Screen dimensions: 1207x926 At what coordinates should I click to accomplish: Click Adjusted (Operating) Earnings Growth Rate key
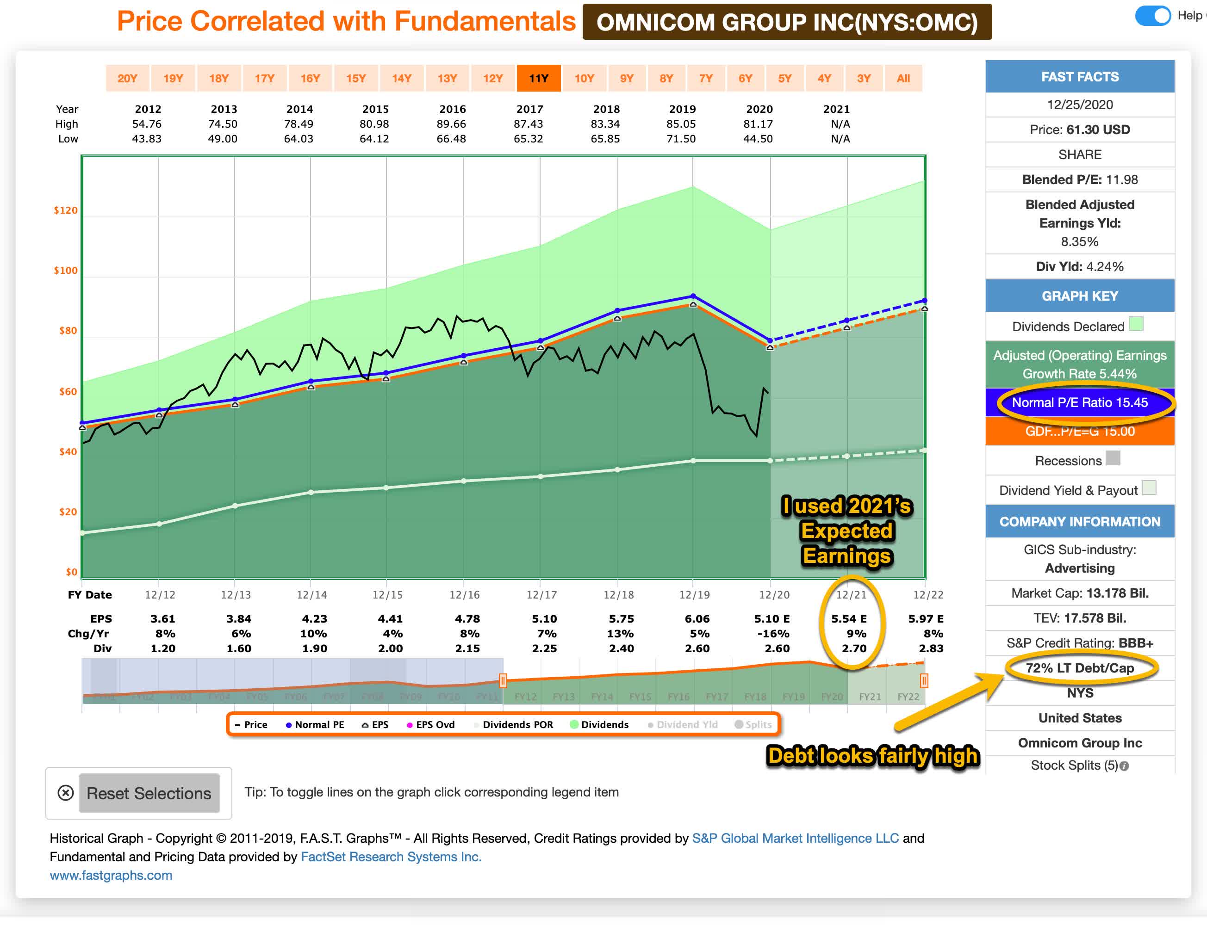coord(1080,364)
